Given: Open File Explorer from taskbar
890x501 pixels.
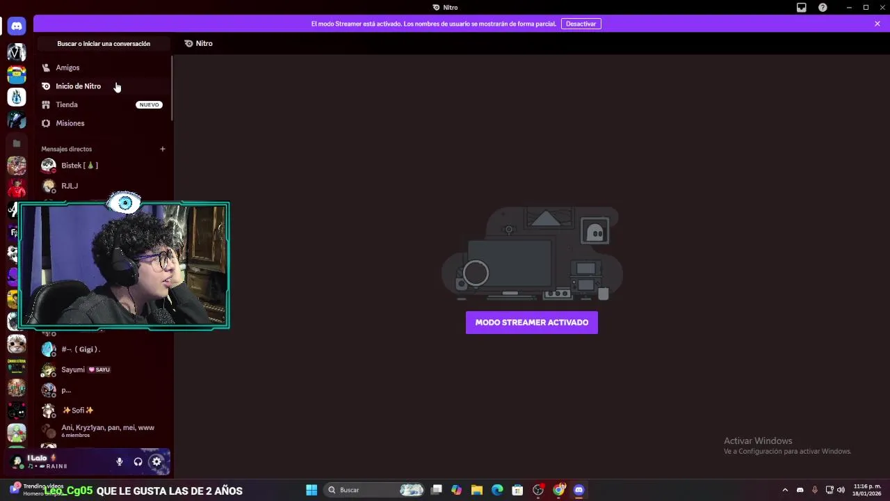Looking at the screenshot, I should pyautogui.click(x=477, y=490).
